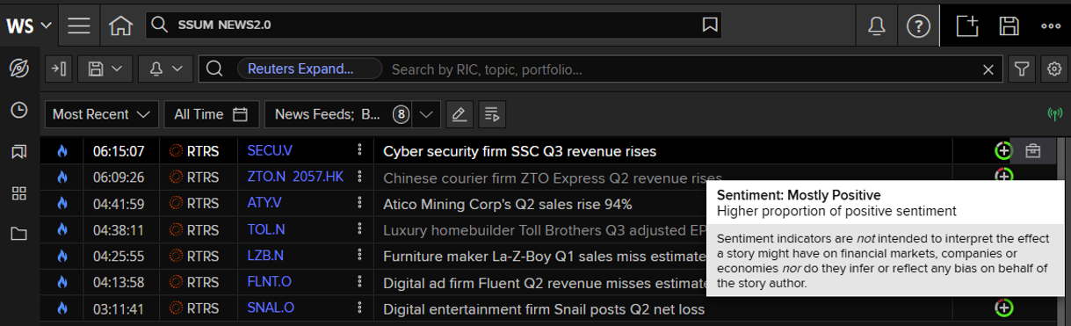Toggle the collapse panel arrow button
Viewport: 1071px width, 326px height.
point(58,69)
